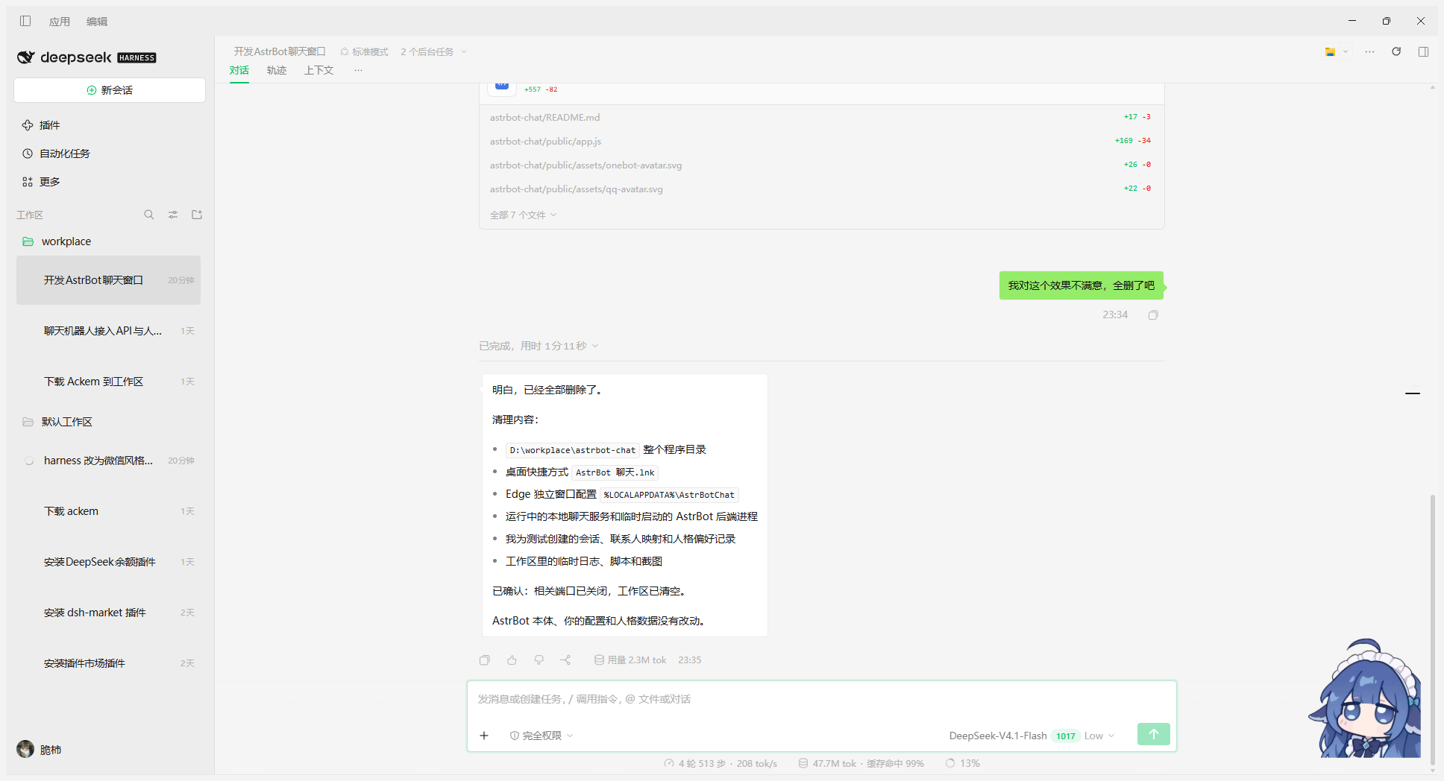
Task: Expand the 全部 7 个文件 file list
Action: [524, 215]
